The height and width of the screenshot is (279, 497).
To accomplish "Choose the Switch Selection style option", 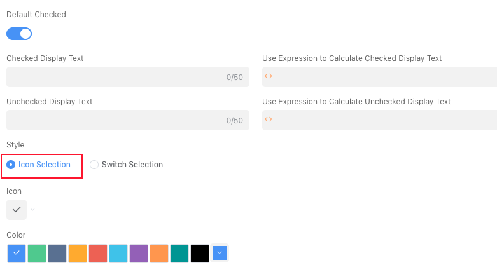I will 95,165.
